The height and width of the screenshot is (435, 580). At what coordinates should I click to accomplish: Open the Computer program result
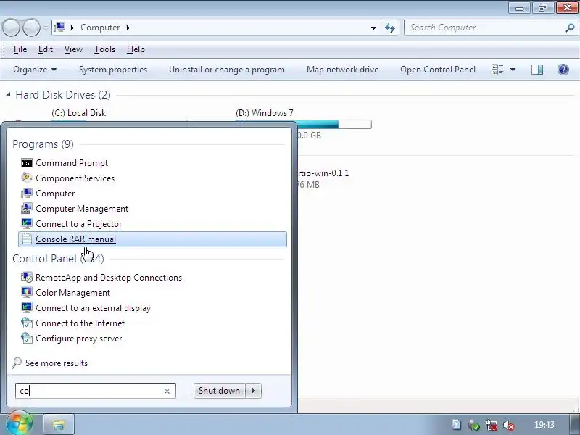tap(55, 194)
